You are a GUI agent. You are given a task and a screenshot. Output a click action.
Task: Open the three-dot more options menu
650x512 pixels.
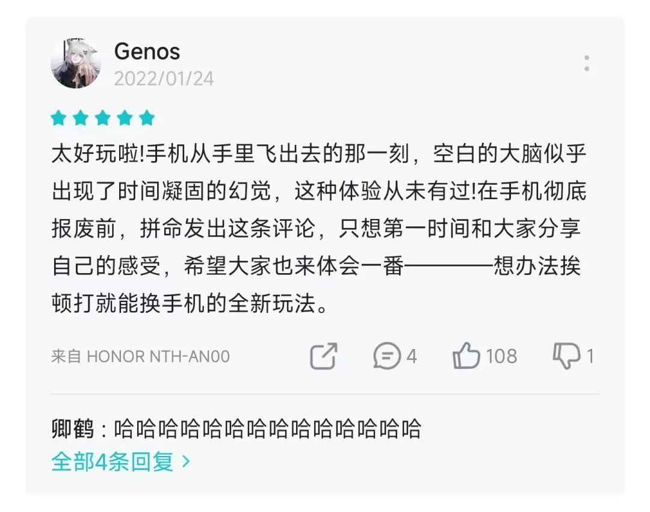click(x=586, y=64)
